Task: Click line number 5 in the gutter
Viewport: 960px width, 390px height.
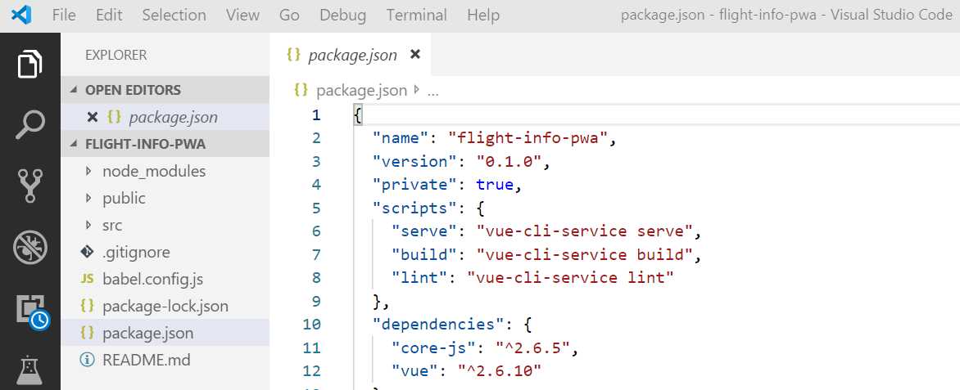Action: click(316, 208)
